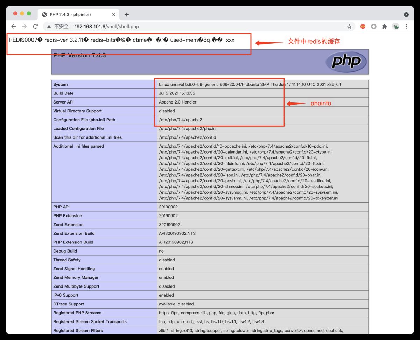Click the Apache 2.0 Handler value
Screen dimensions: 420x340
pos(177,102)
